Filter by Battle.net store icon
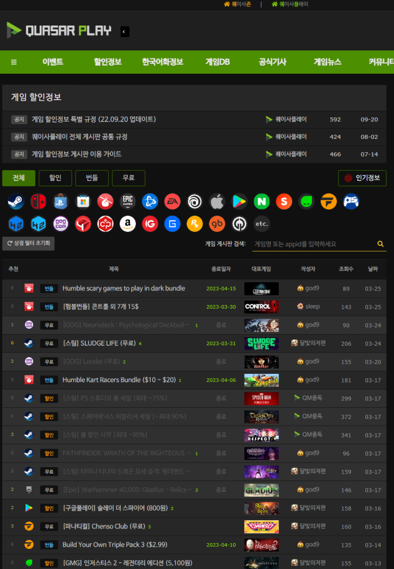The width and height of the screenshot is (394, 569). pyautogui.click(x=150, y=202)
